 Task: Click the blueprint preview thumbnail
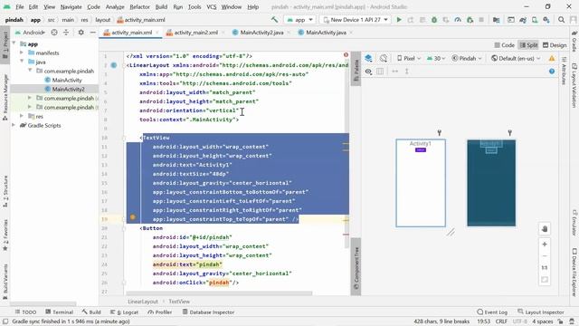[491, 183]
